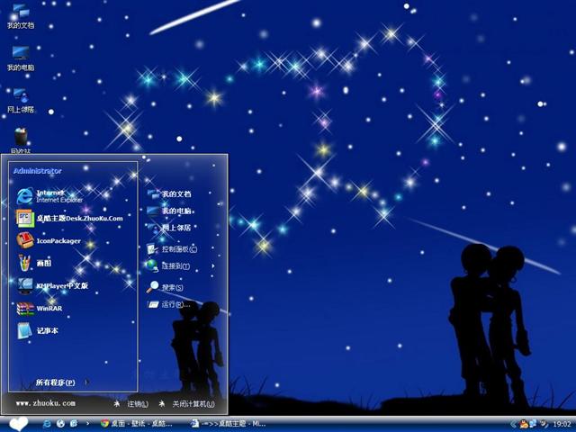Open Internet Explorer from the Start menu

(54, 196)
